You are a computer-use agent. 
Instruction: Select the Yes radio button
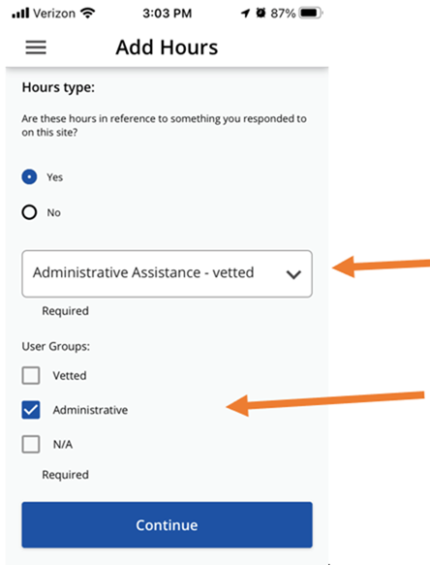coord(29,177)
